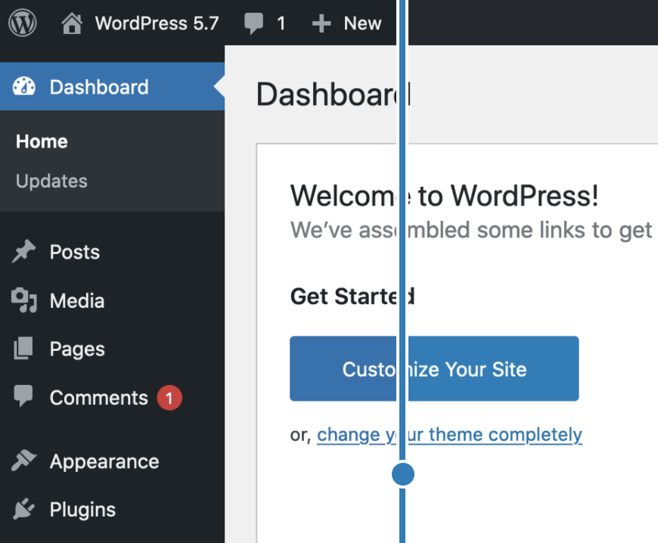Grab the round comparison slider handle
The image size is (658, 543).
click(403, 474)
